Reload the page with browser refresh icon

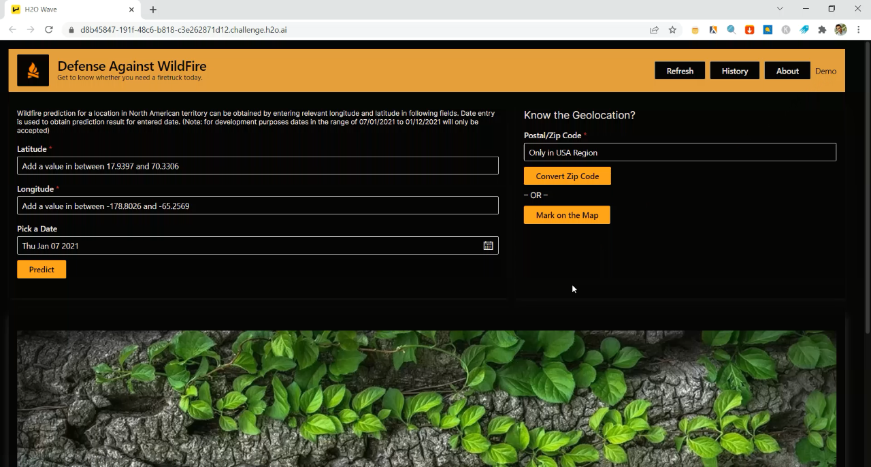point(49,30)
